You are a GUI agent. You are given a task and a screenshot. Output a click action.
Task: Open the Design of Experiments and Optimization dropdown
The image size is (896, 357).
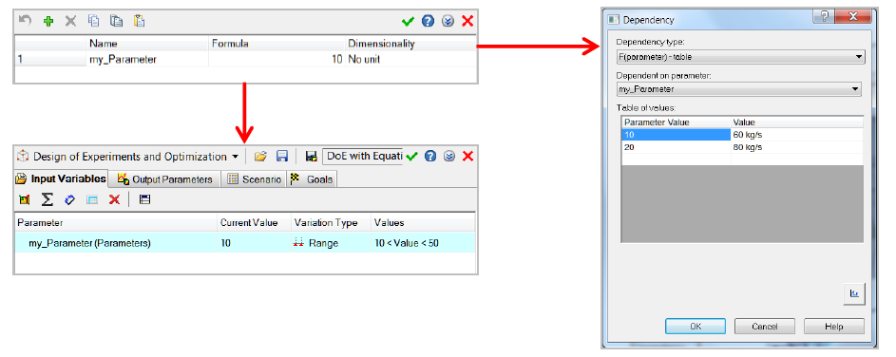point(235,157)
